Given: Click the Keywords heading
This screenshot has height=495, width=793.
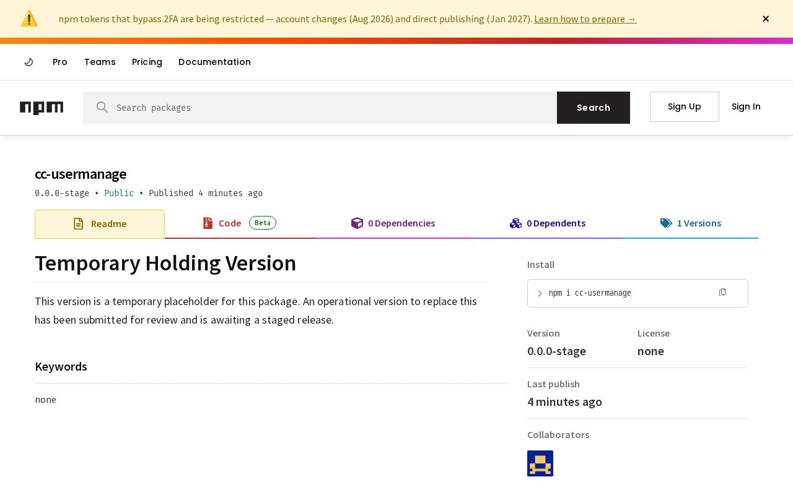Looking at the screenshot, I should point(61,366).
